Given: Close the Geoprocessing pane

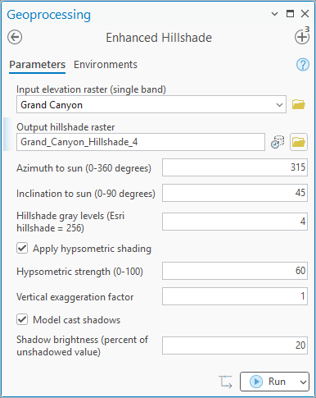Looking at the screenshot, I should tap(305, 14).
